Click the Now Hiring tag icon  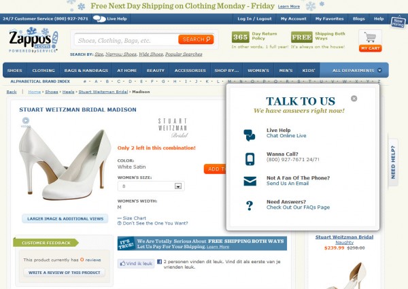(x=398, y=22)
